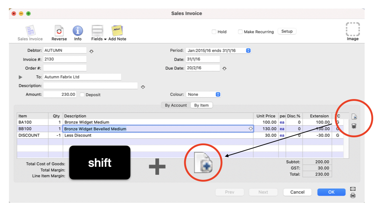This screenshot has height=213, width=378.
Task: Open dropdown arrow in Bronze Widget Bevelled row
Action: click(x=251, y=129)
